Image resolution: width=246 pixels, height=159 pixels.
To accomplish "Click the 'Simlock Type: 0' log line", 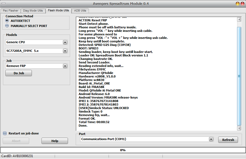I will click(90, 111).
